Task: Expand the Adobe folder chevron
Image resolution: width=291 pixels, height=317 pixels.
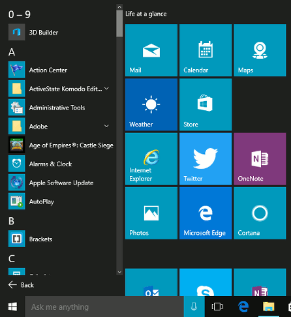Action: click(106, 126)
